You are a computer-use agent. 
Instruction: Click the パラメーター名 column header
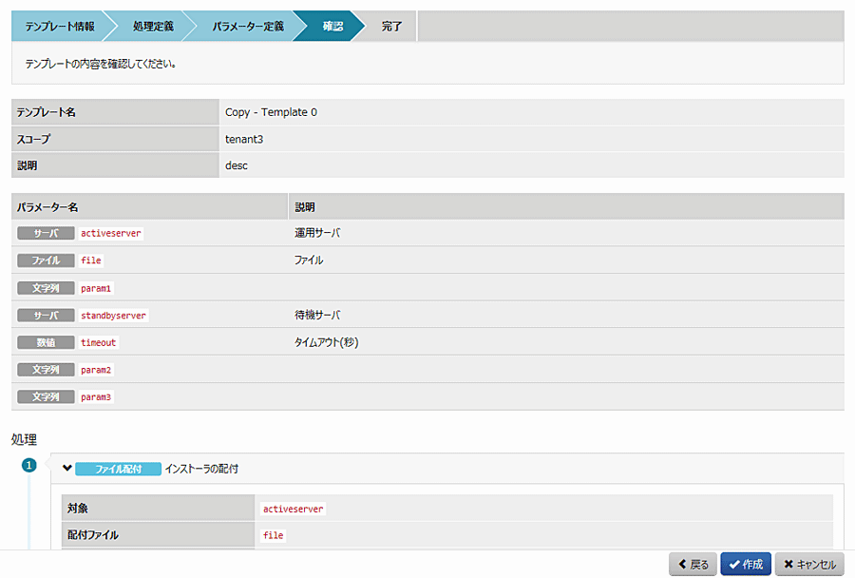[x=47, y=206]
